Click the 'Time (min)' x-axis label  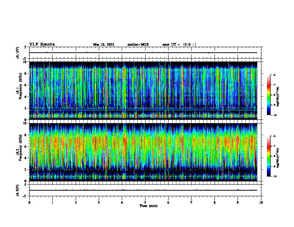coord(148,206)
